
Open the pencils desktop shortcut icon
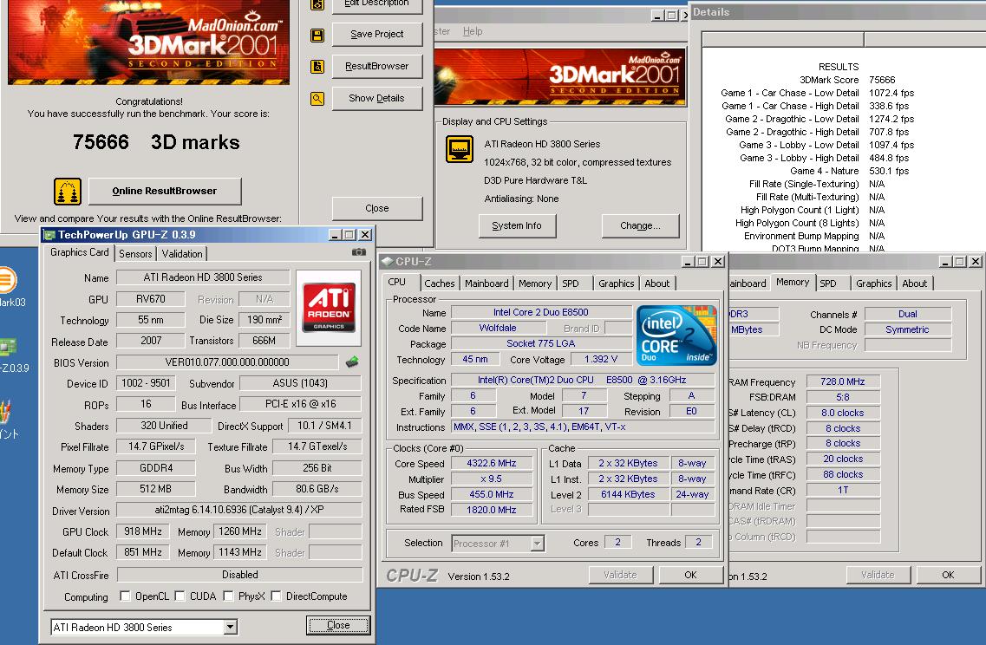click(x=6, y=411)
